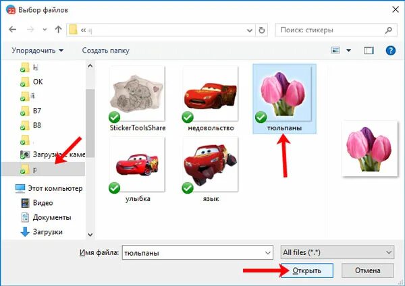Viewport: 405px width, 286px height.
Task: Select the улыбка car image
Action: point(138,169)
